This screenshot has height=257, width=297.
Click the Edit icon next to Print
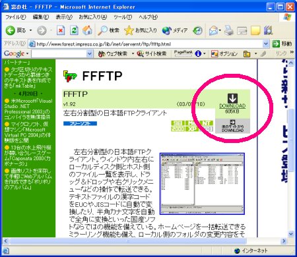(242, 30)
